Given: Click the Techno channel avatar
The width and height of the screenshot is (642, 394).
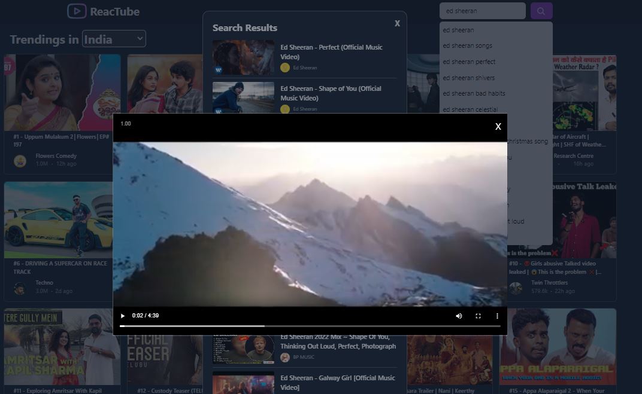Looking at the screenshot, I should (20, 288).
